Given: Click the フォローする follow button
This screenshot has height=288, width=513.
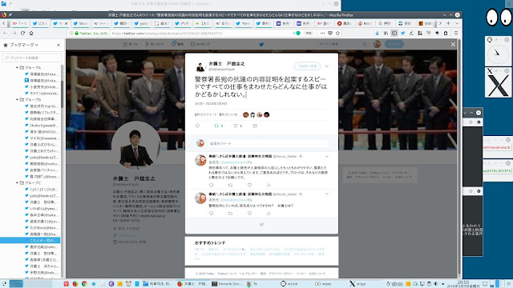Looking at the screenshot, I should (307, 66).
